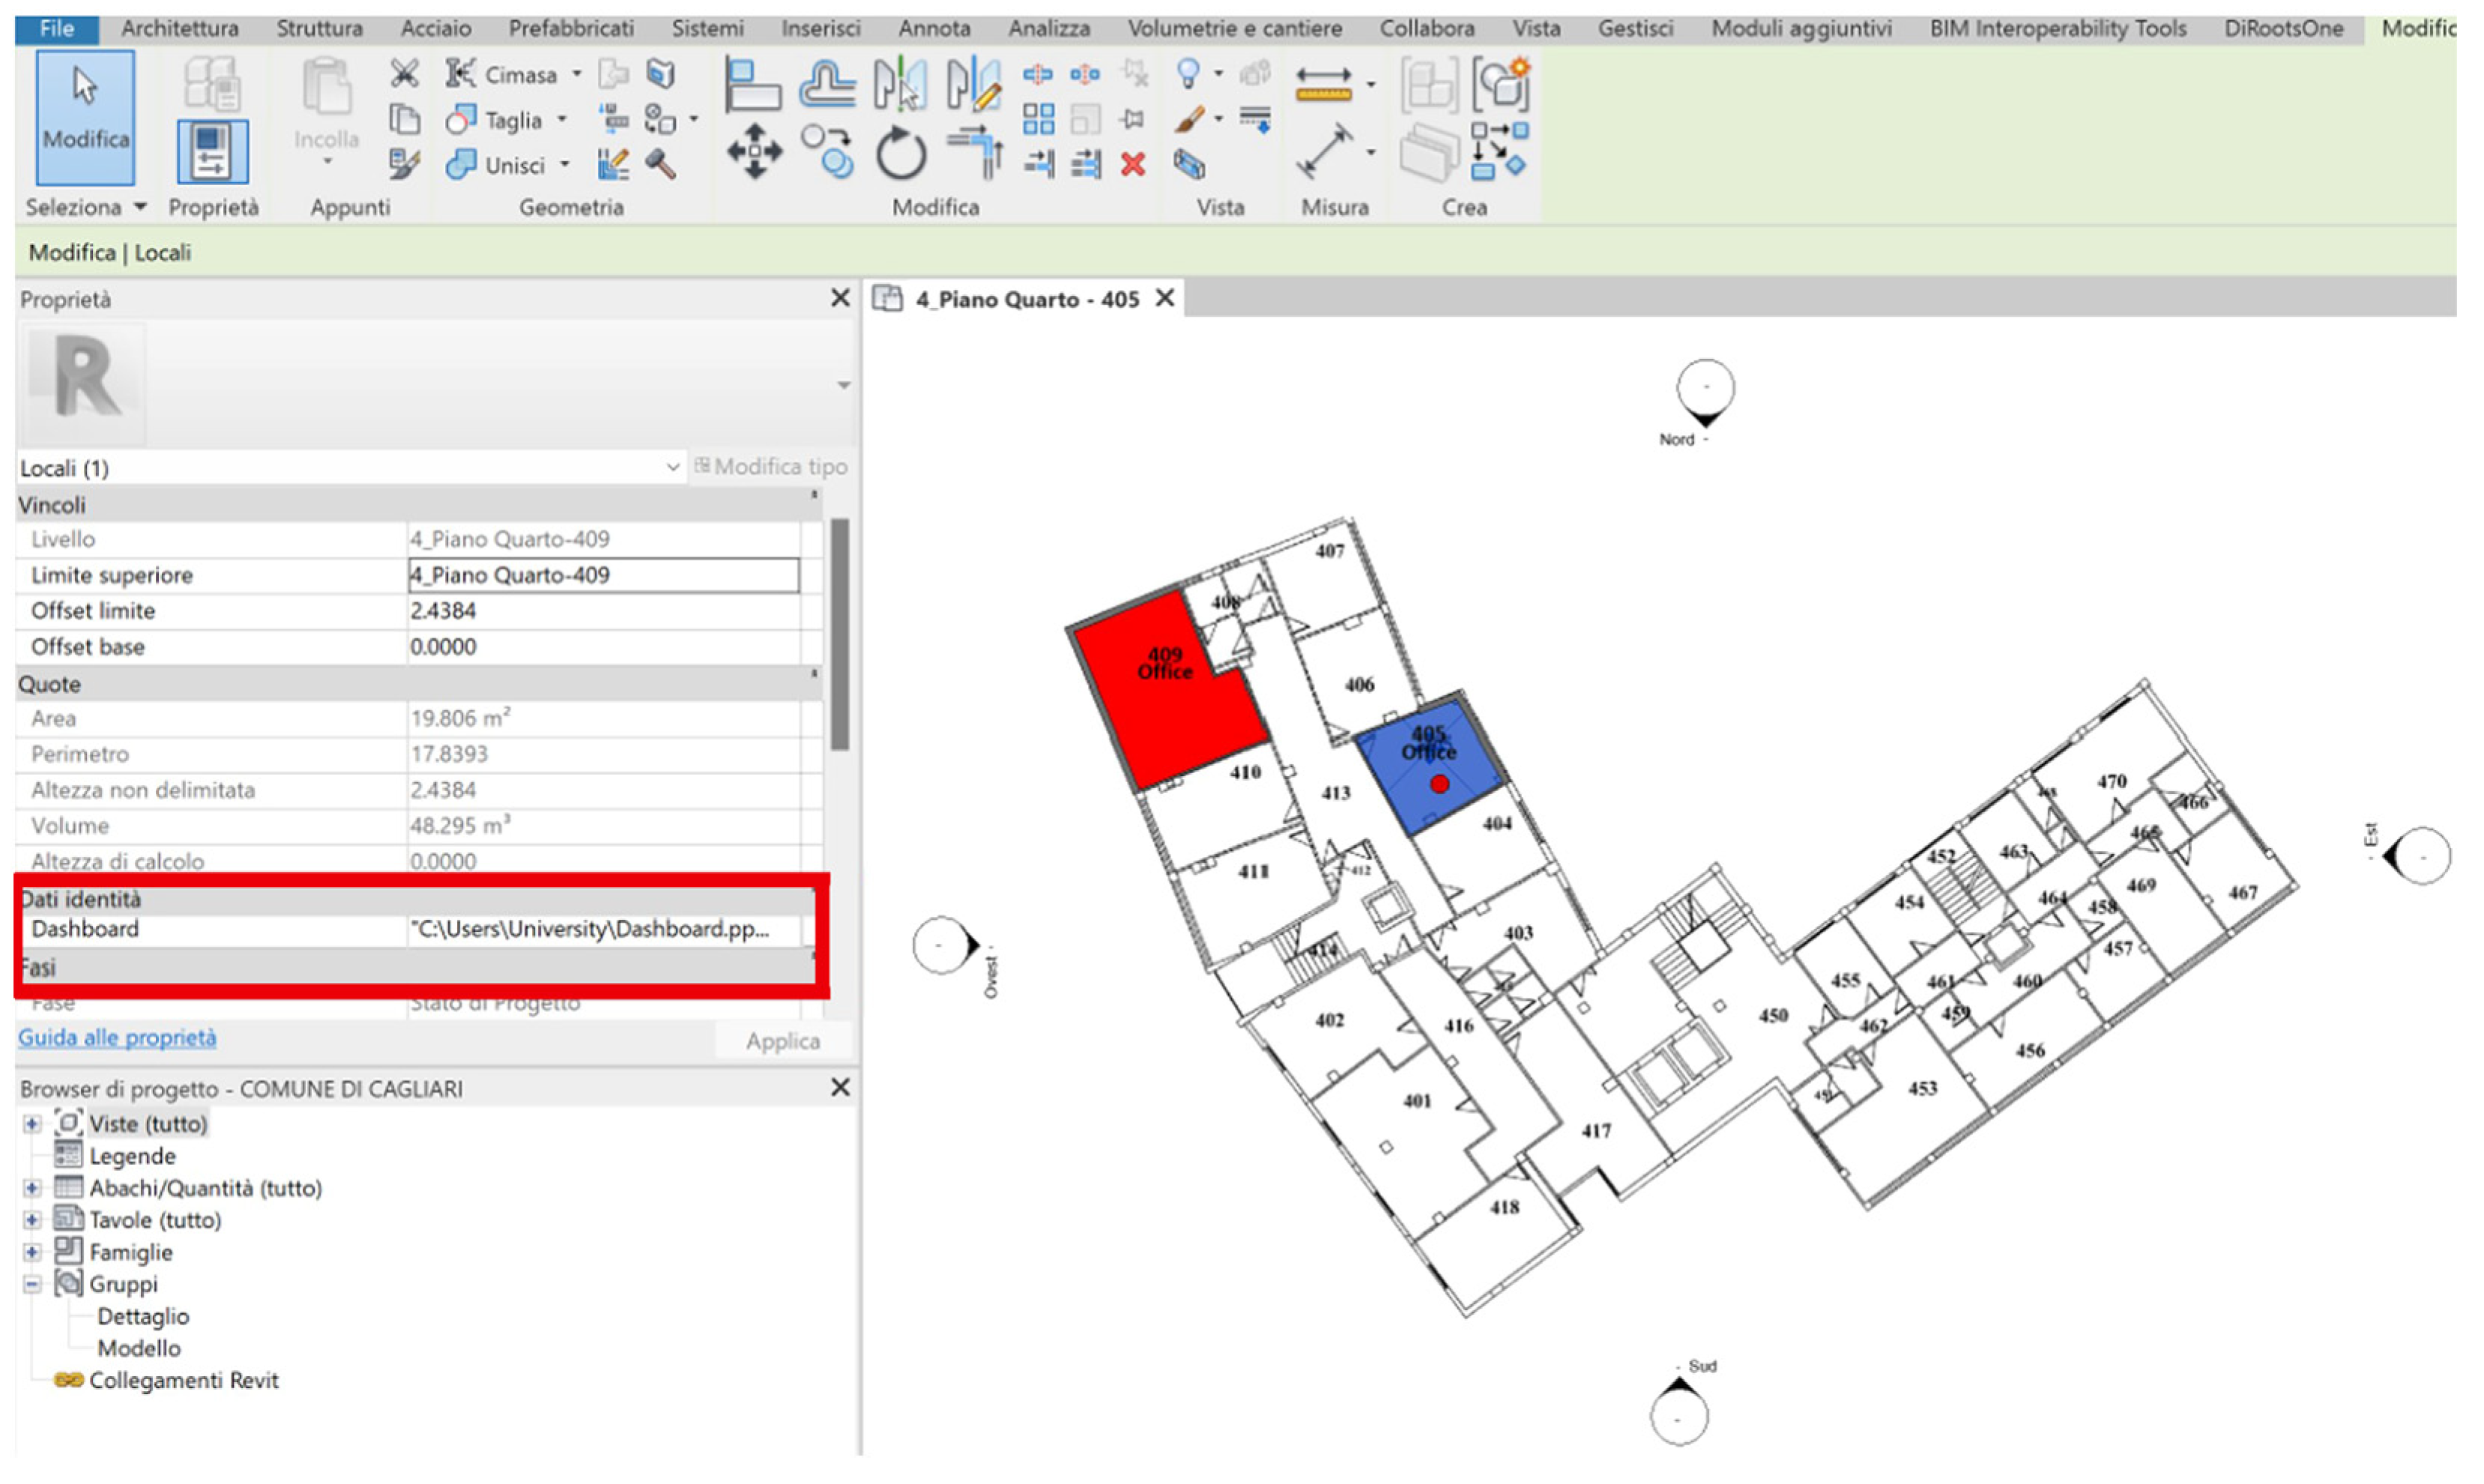This screenshot has height=1484, width=2484.
Task: Activate the Modifica selection arrow tool
Action: coord(85,117)
